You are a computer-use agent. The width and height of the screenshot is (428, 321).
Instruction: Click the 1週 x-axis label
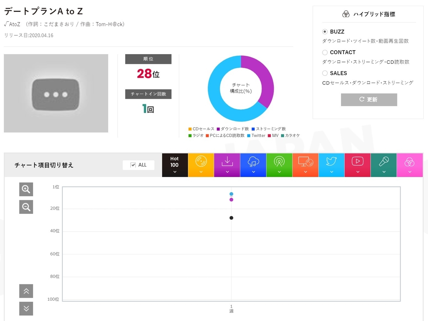[x=231, y=309]
